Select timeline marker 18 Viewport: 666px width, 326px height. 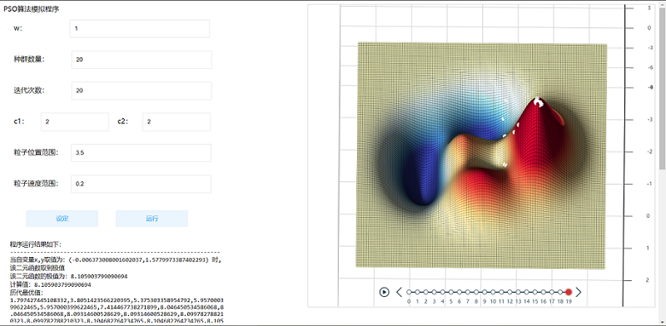pos(560,292)
